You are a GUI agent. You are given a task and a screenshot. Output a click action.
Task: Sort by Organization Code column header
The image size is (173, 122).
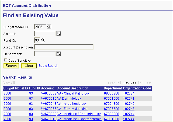(137, 88)
